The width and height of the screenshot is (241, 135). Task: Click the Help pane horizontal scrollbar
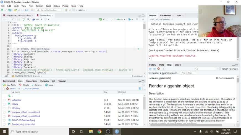tap(186, 125)
